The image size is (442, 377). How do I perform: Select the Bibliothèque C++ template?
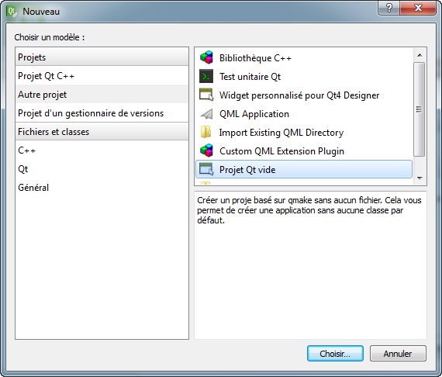pos(304,58)
